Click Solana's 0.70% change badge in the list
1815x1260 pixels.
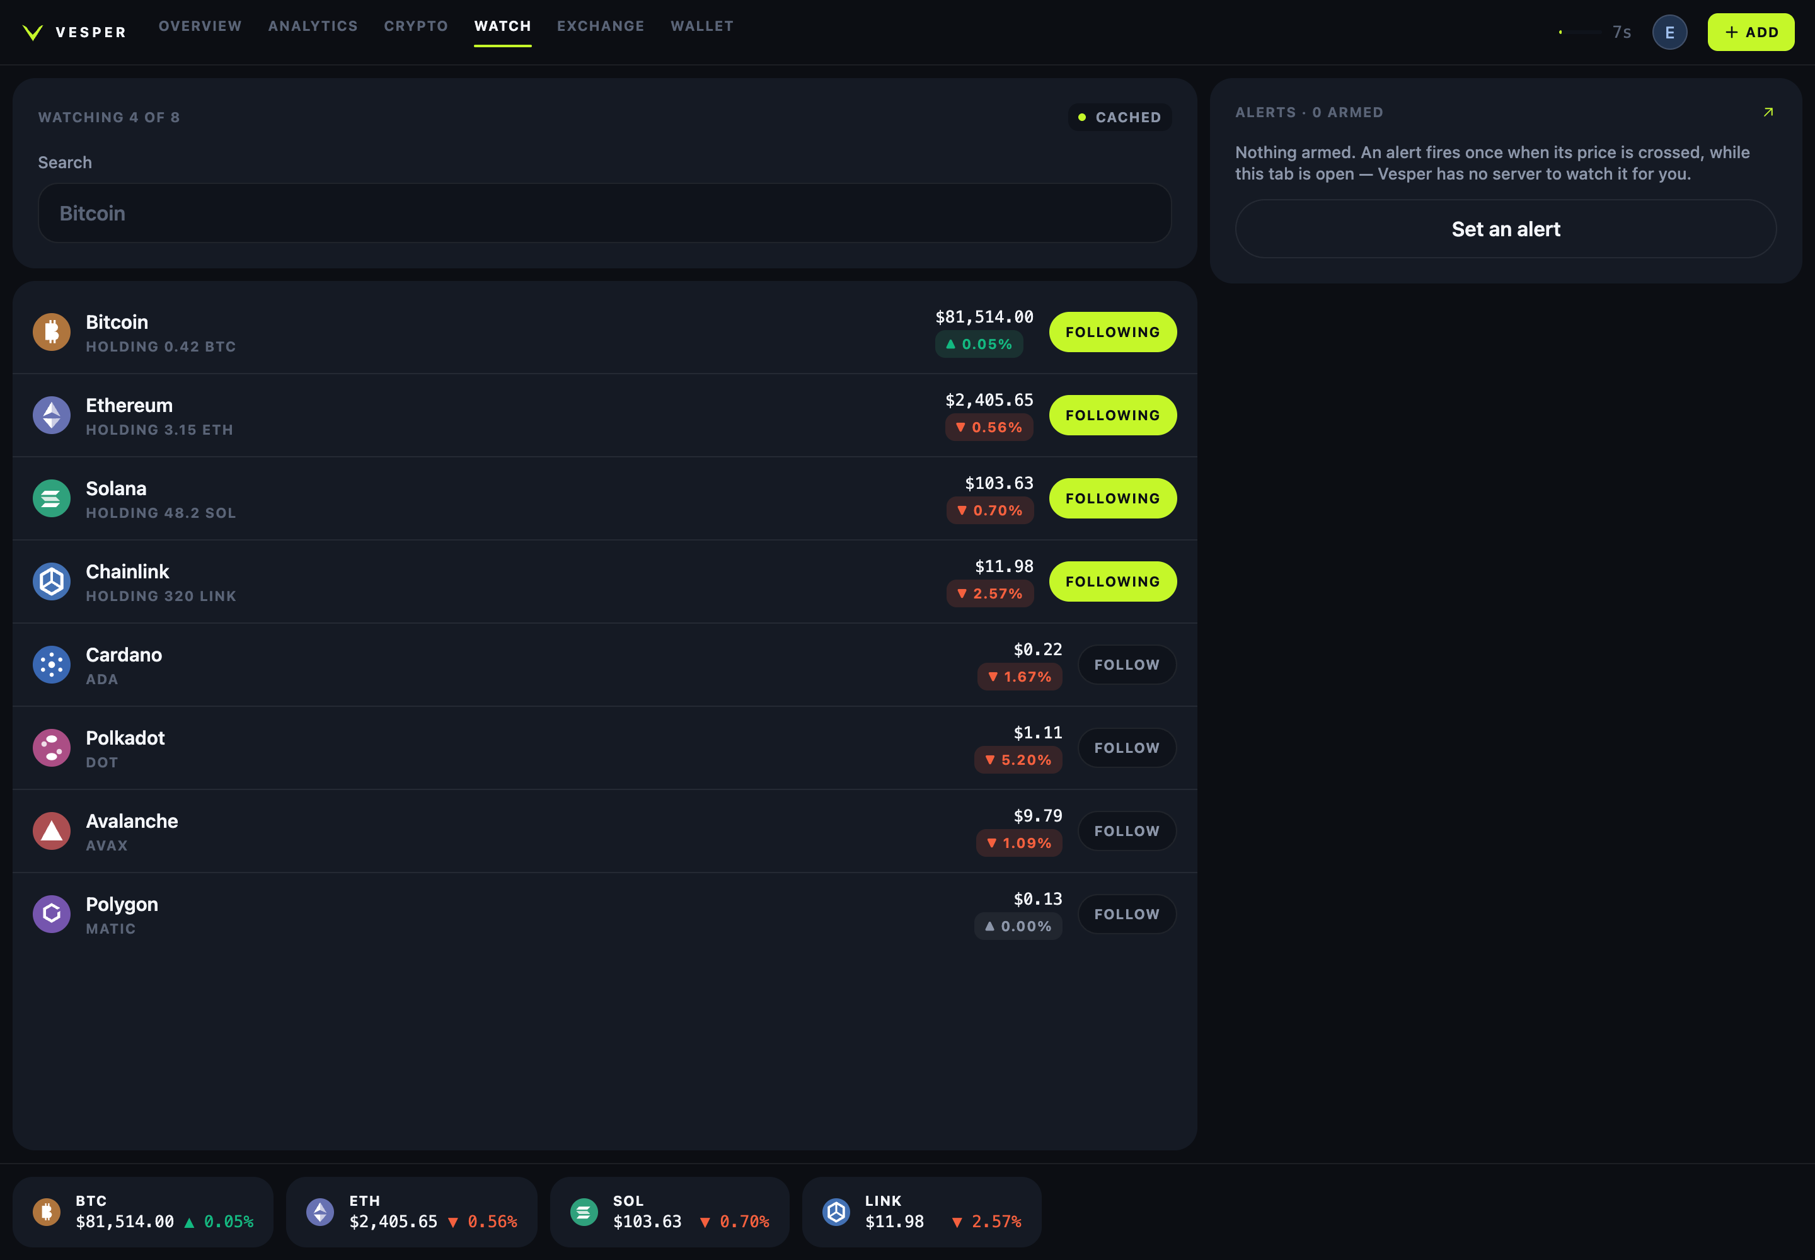point(989,511)
